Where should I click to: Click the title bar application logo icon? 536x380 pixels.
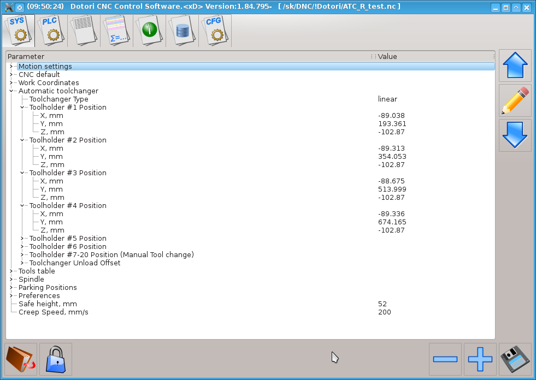click(9, 7)
